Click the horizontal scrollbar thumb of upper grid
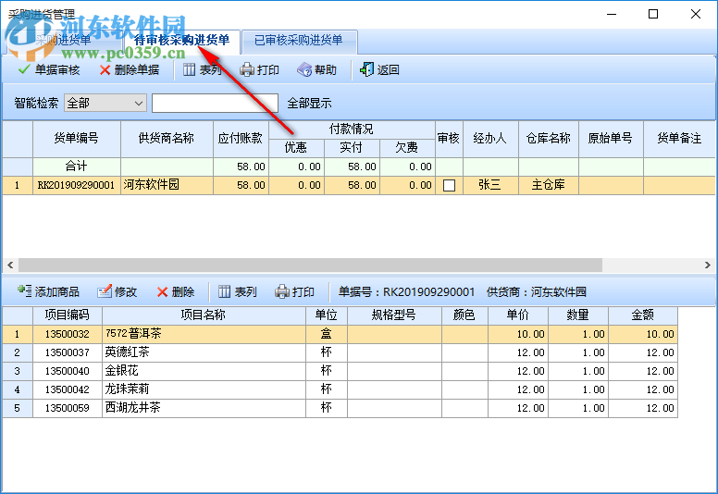Viewport: 718px width, 494px height. point(310,265)
